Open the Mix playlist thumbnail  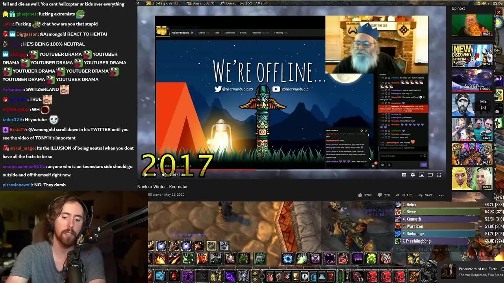pyautogui.click(x=472, y=105)
